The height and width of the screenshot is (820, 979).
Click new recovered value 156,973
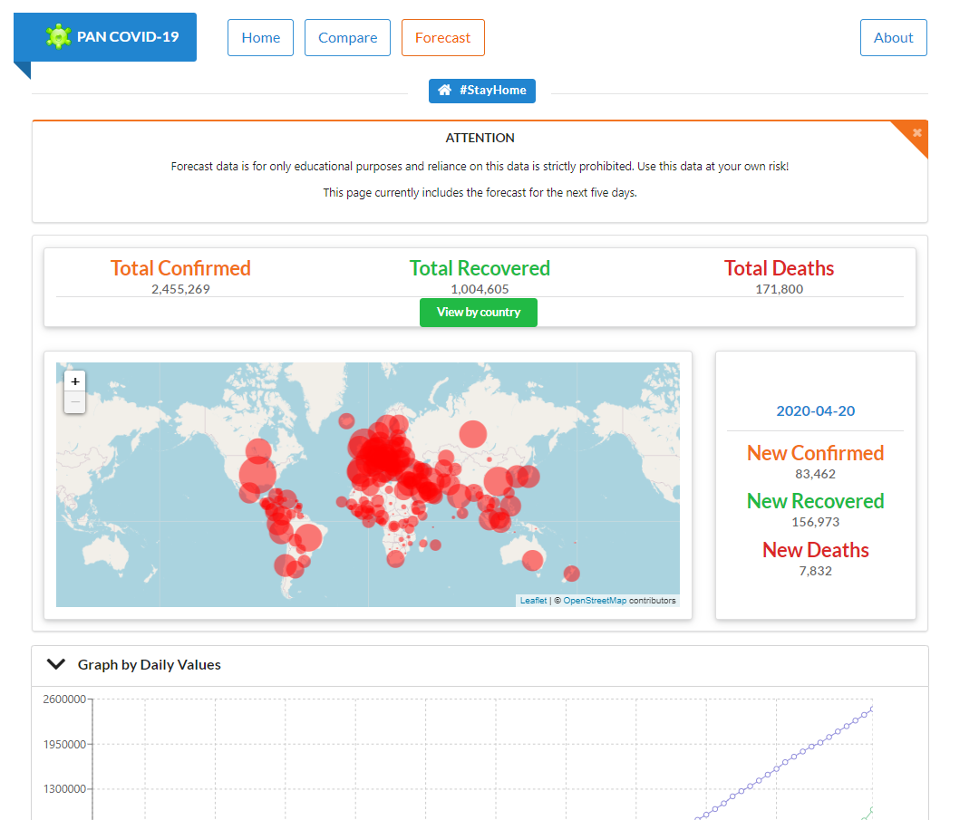click(816, 522)
